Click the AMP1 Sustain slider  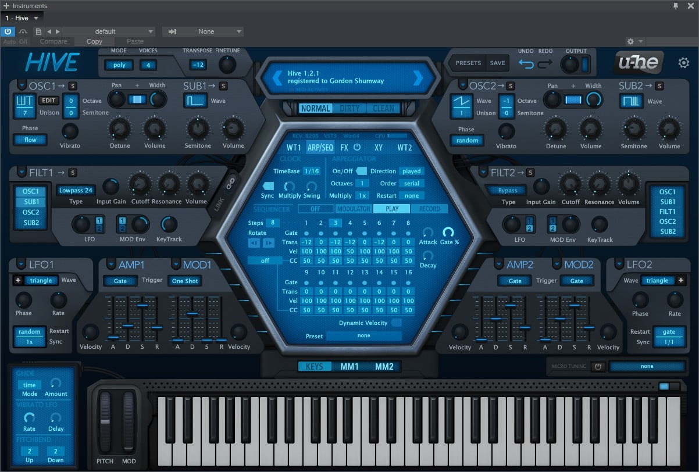142,319
